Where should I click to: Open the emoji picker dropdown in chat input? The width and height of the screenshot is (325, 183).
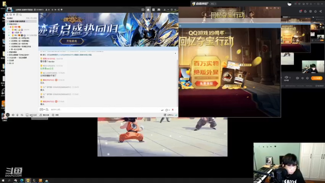coord(42,109)
